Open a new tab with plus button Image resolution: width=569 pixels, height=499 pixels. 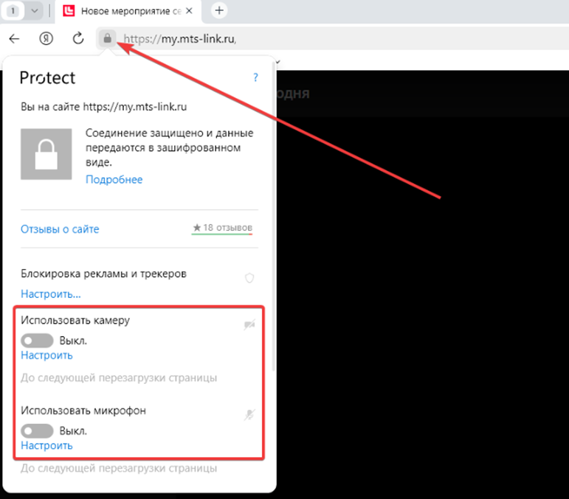(219, 11)
